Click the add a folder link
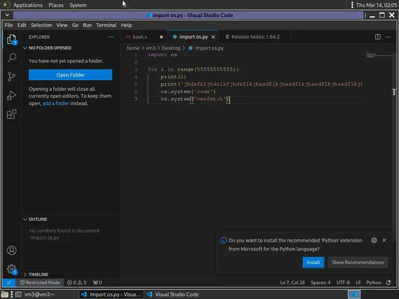399x299 pixels. (x=56, y=103)
